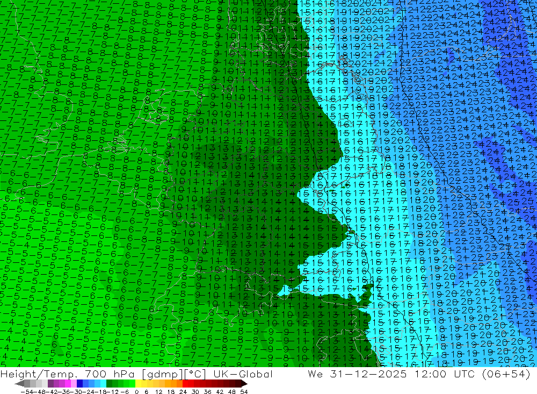Click the '0' label on the color scale
Viewport: 537px width, 394px height.
[x=136, y=392]
